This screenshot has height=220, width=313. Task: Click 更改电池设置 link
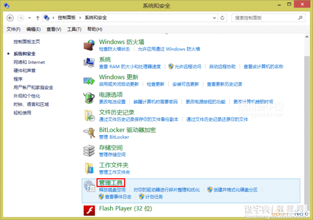[x=112, y=102]
